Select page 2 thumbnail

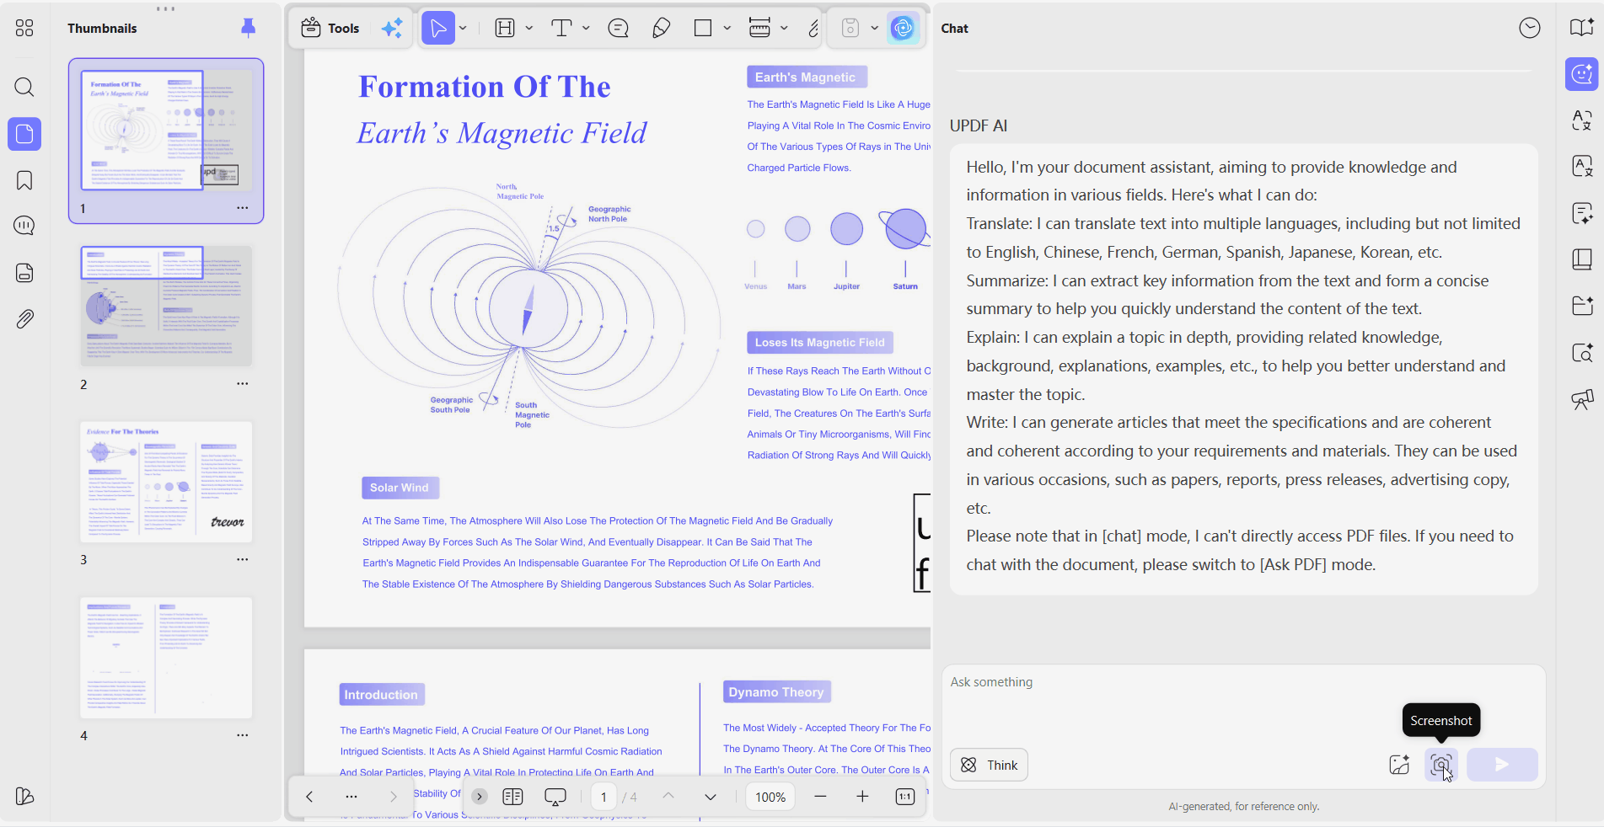[x=166, y=306]
